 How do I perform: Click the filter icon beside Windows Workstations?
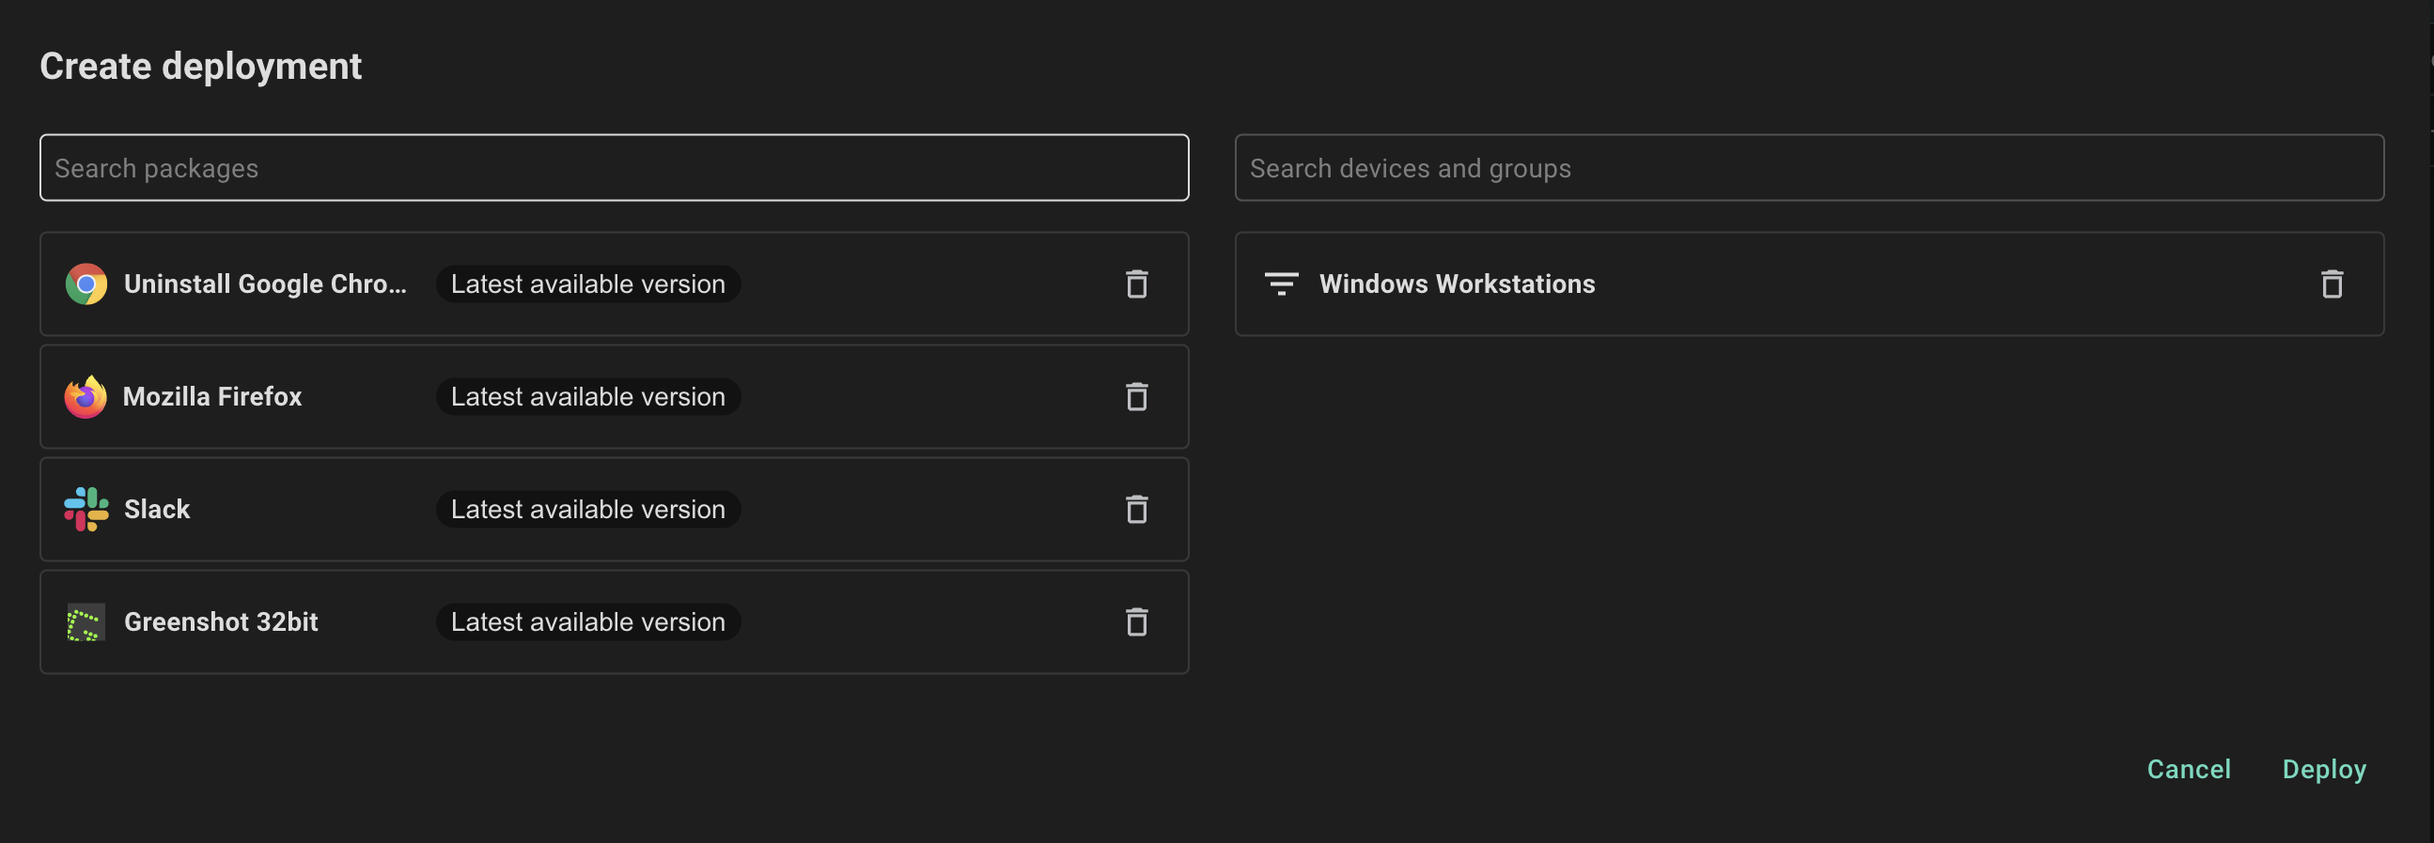click(1281, 284)
